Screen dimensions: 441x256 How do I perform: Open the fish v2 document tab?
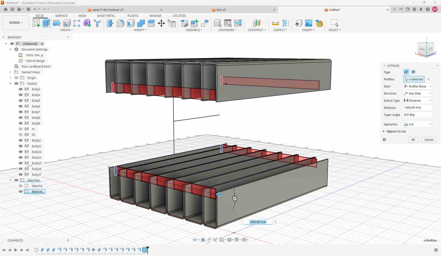tap(221, 10)
